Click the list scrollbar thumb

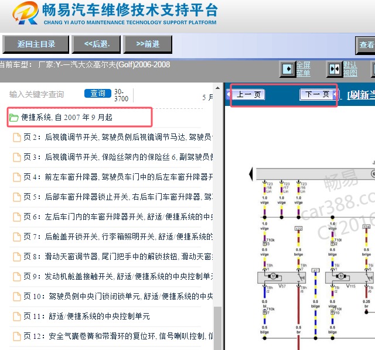pyautogui.click(x=217, y=328)
